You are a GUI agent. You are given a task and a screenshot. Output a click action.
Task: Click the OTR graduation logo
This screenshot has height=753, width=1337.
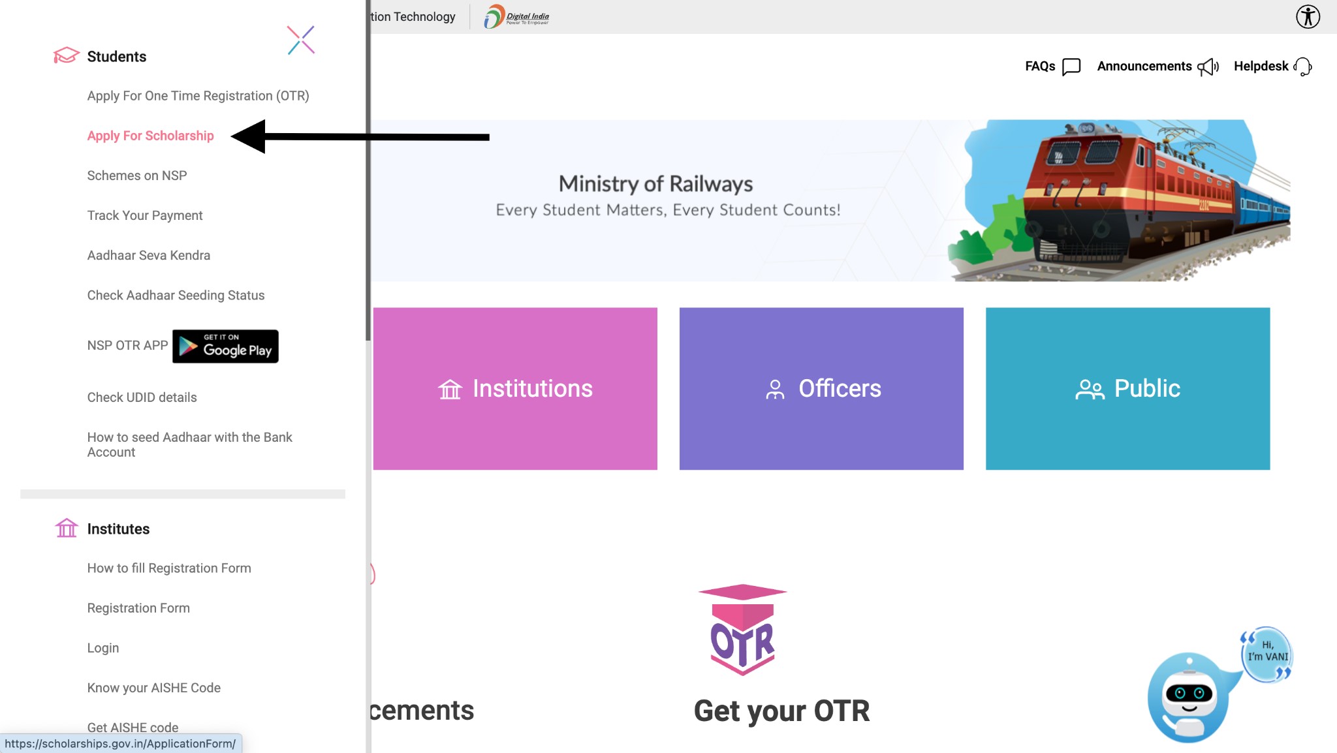(743, 630)
